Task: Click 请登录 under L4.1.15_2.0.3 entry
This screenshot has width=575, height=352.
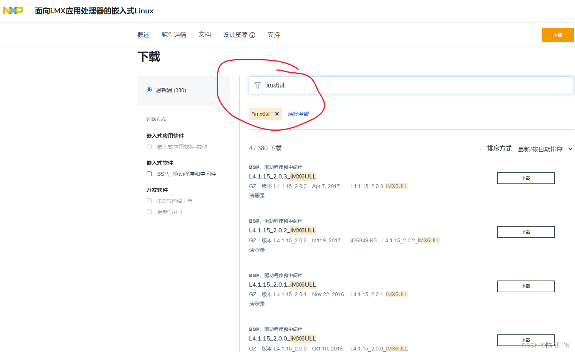Action: point(257,196)
